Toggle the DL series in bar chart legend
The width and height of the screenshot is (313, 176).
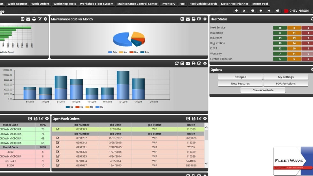[99, 107]
